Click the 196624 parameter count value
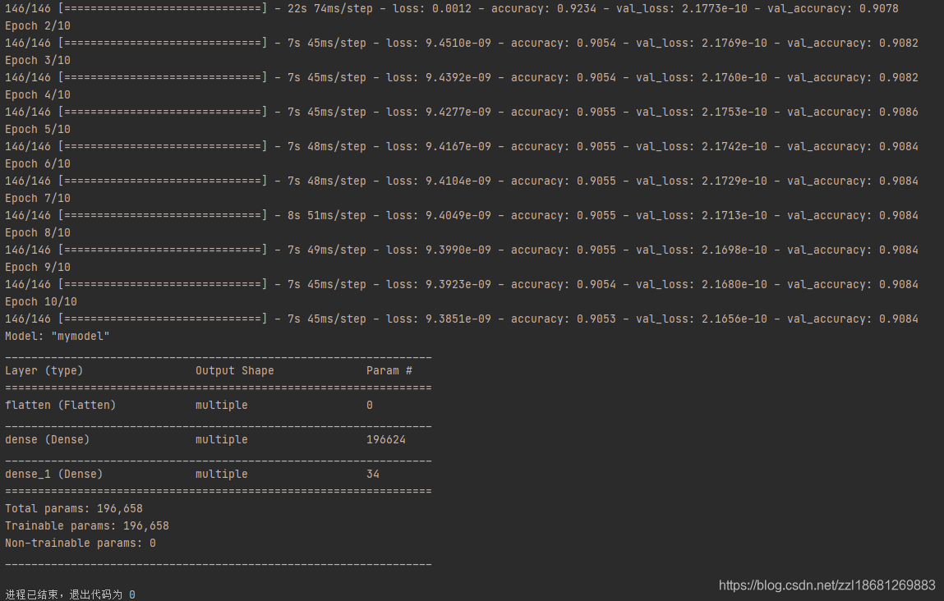Image resolution: width=944 pixels, height=601 pixels. click(x=386, y=439)
